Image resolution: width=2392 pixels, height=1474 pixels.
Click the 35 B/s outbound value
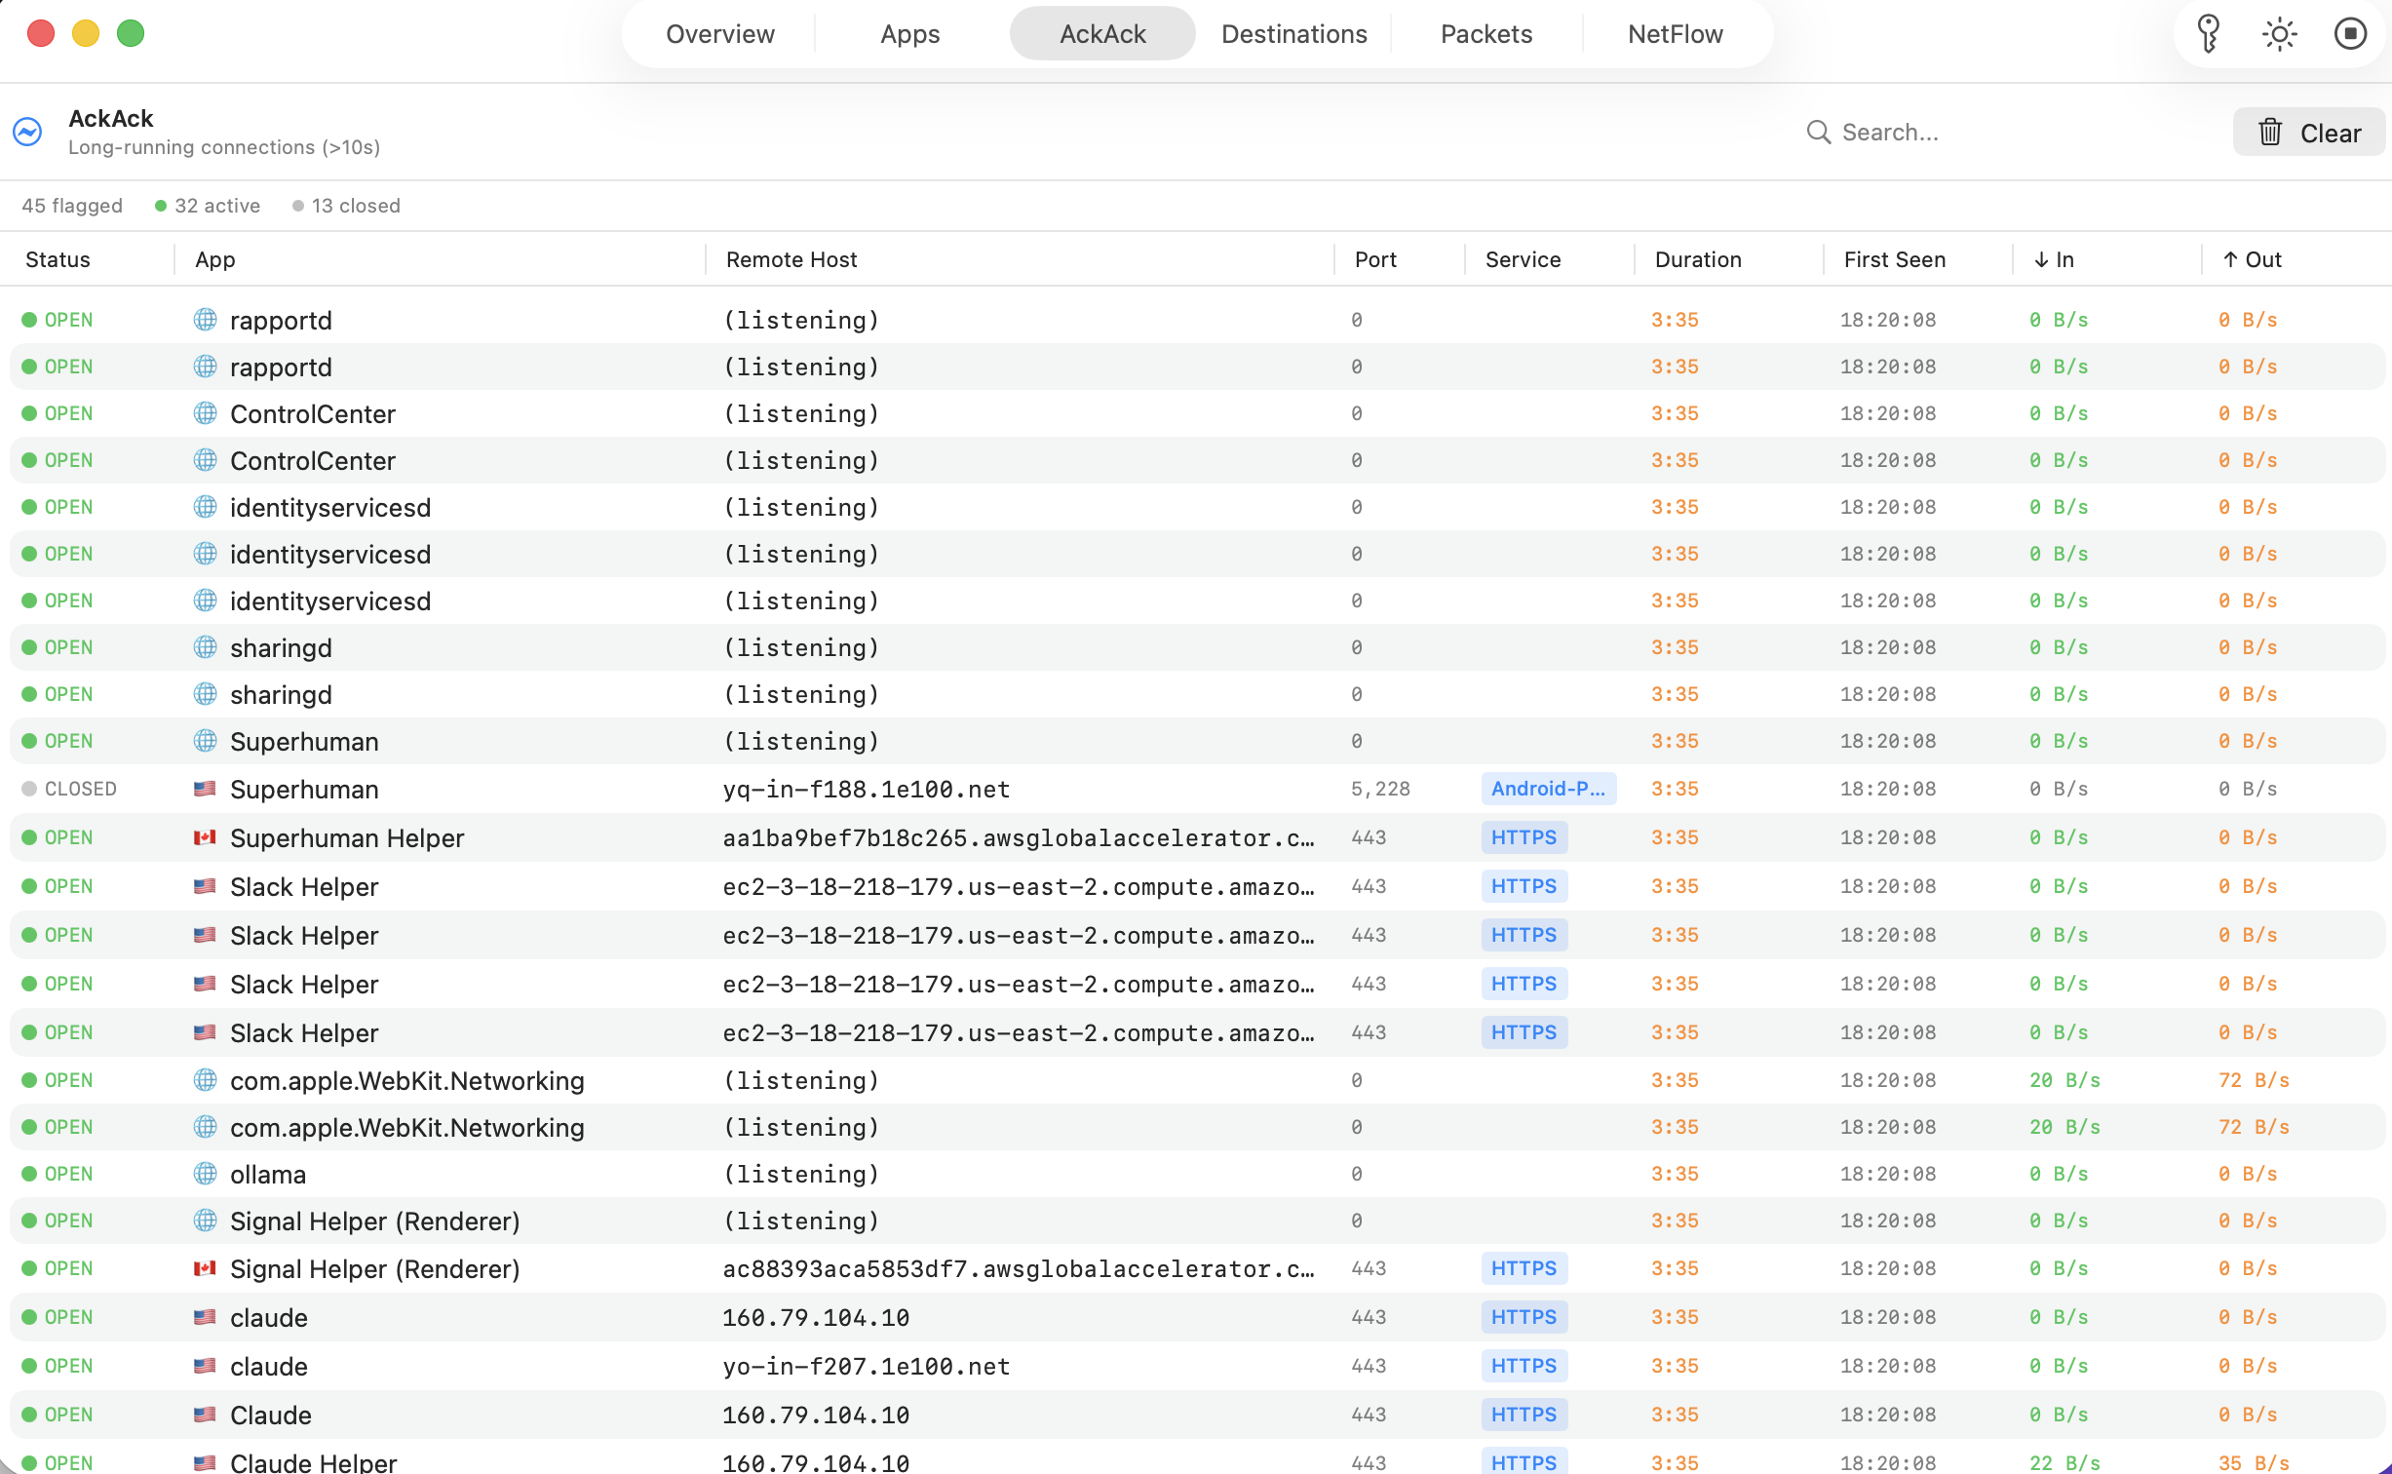pyautogui.click(x=2254, y=1462)
